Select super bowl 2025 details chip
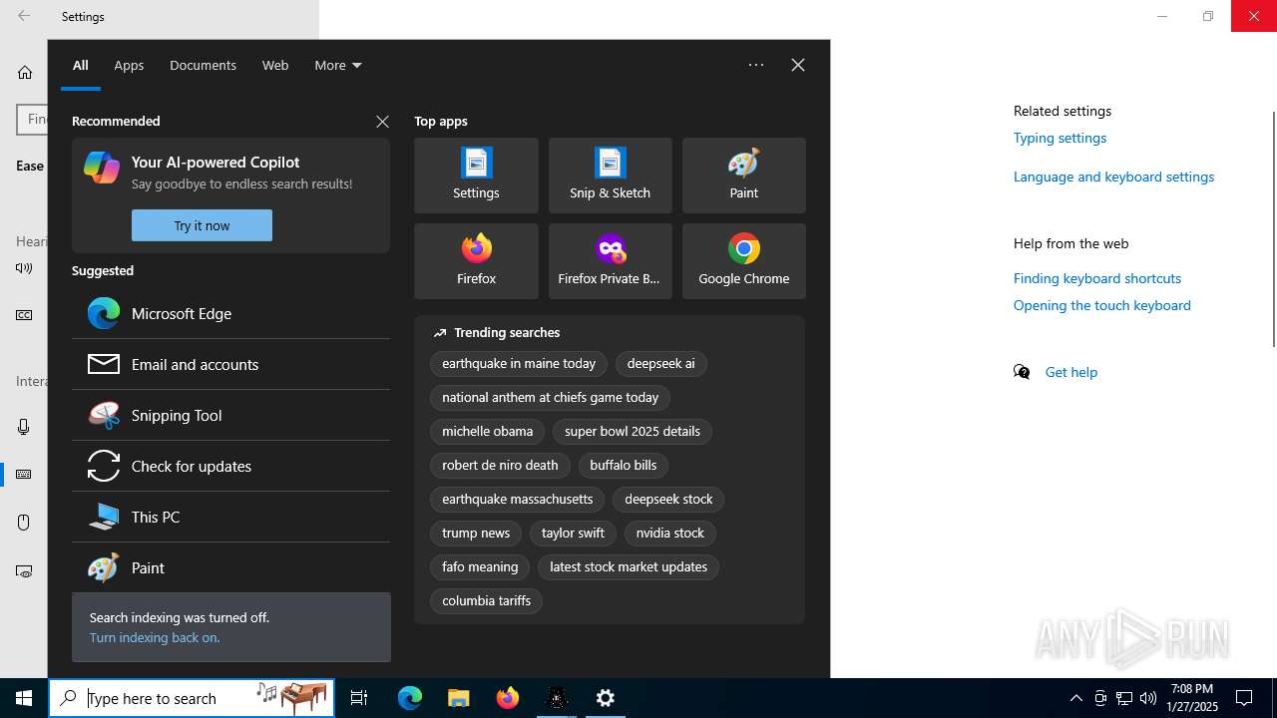 click(x=633, y=432)
